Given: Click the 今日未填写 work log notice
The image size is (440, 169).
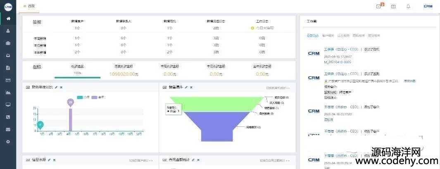Looking at the screenshot, I should [x=262, y=28].
